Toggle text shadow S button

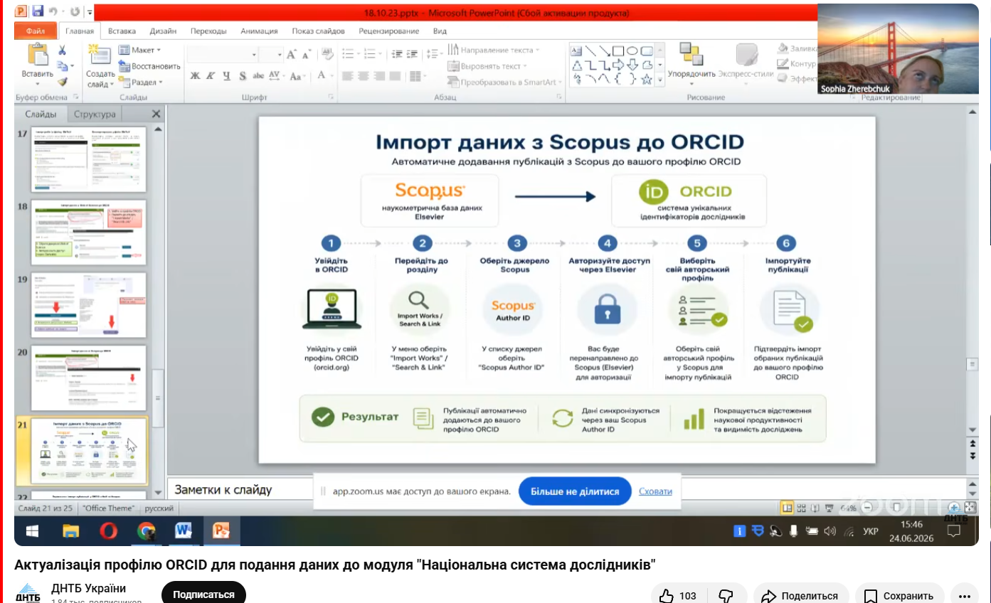point(243,75)
